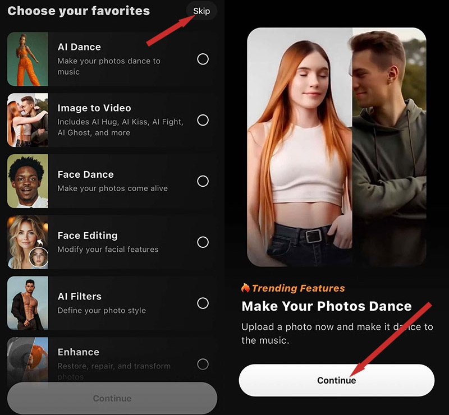This screenshot has width=449, height=415.
Task: Select the Face Editing radio button
Action: click(203, 242)
